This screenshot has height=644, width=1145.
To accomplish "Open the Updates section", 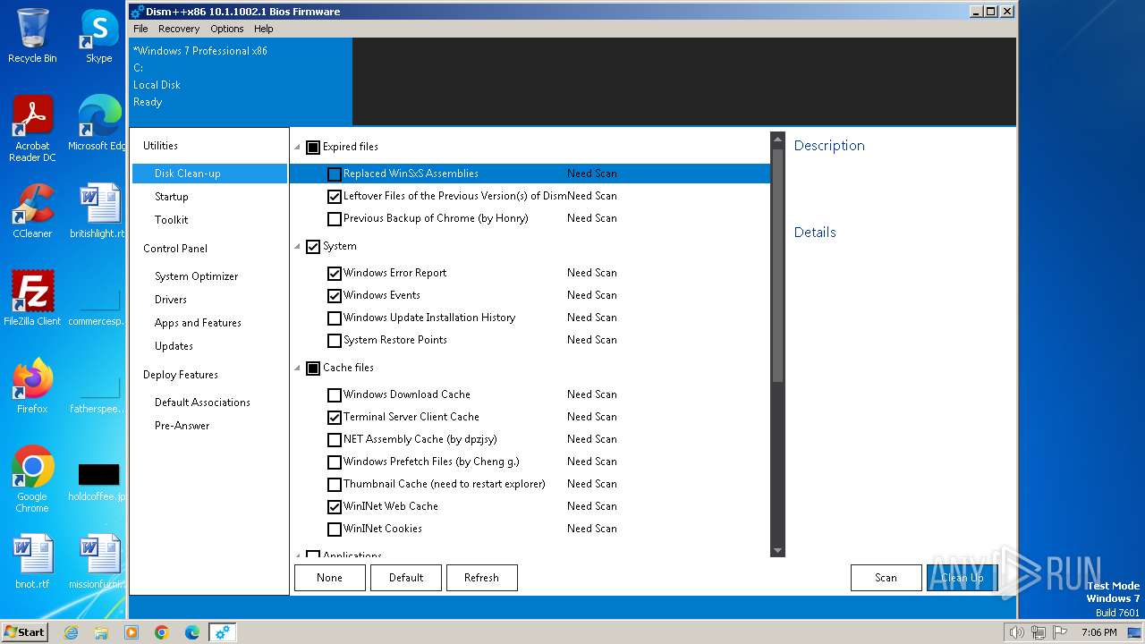I will pyautogui.click(x=174, y=346).
